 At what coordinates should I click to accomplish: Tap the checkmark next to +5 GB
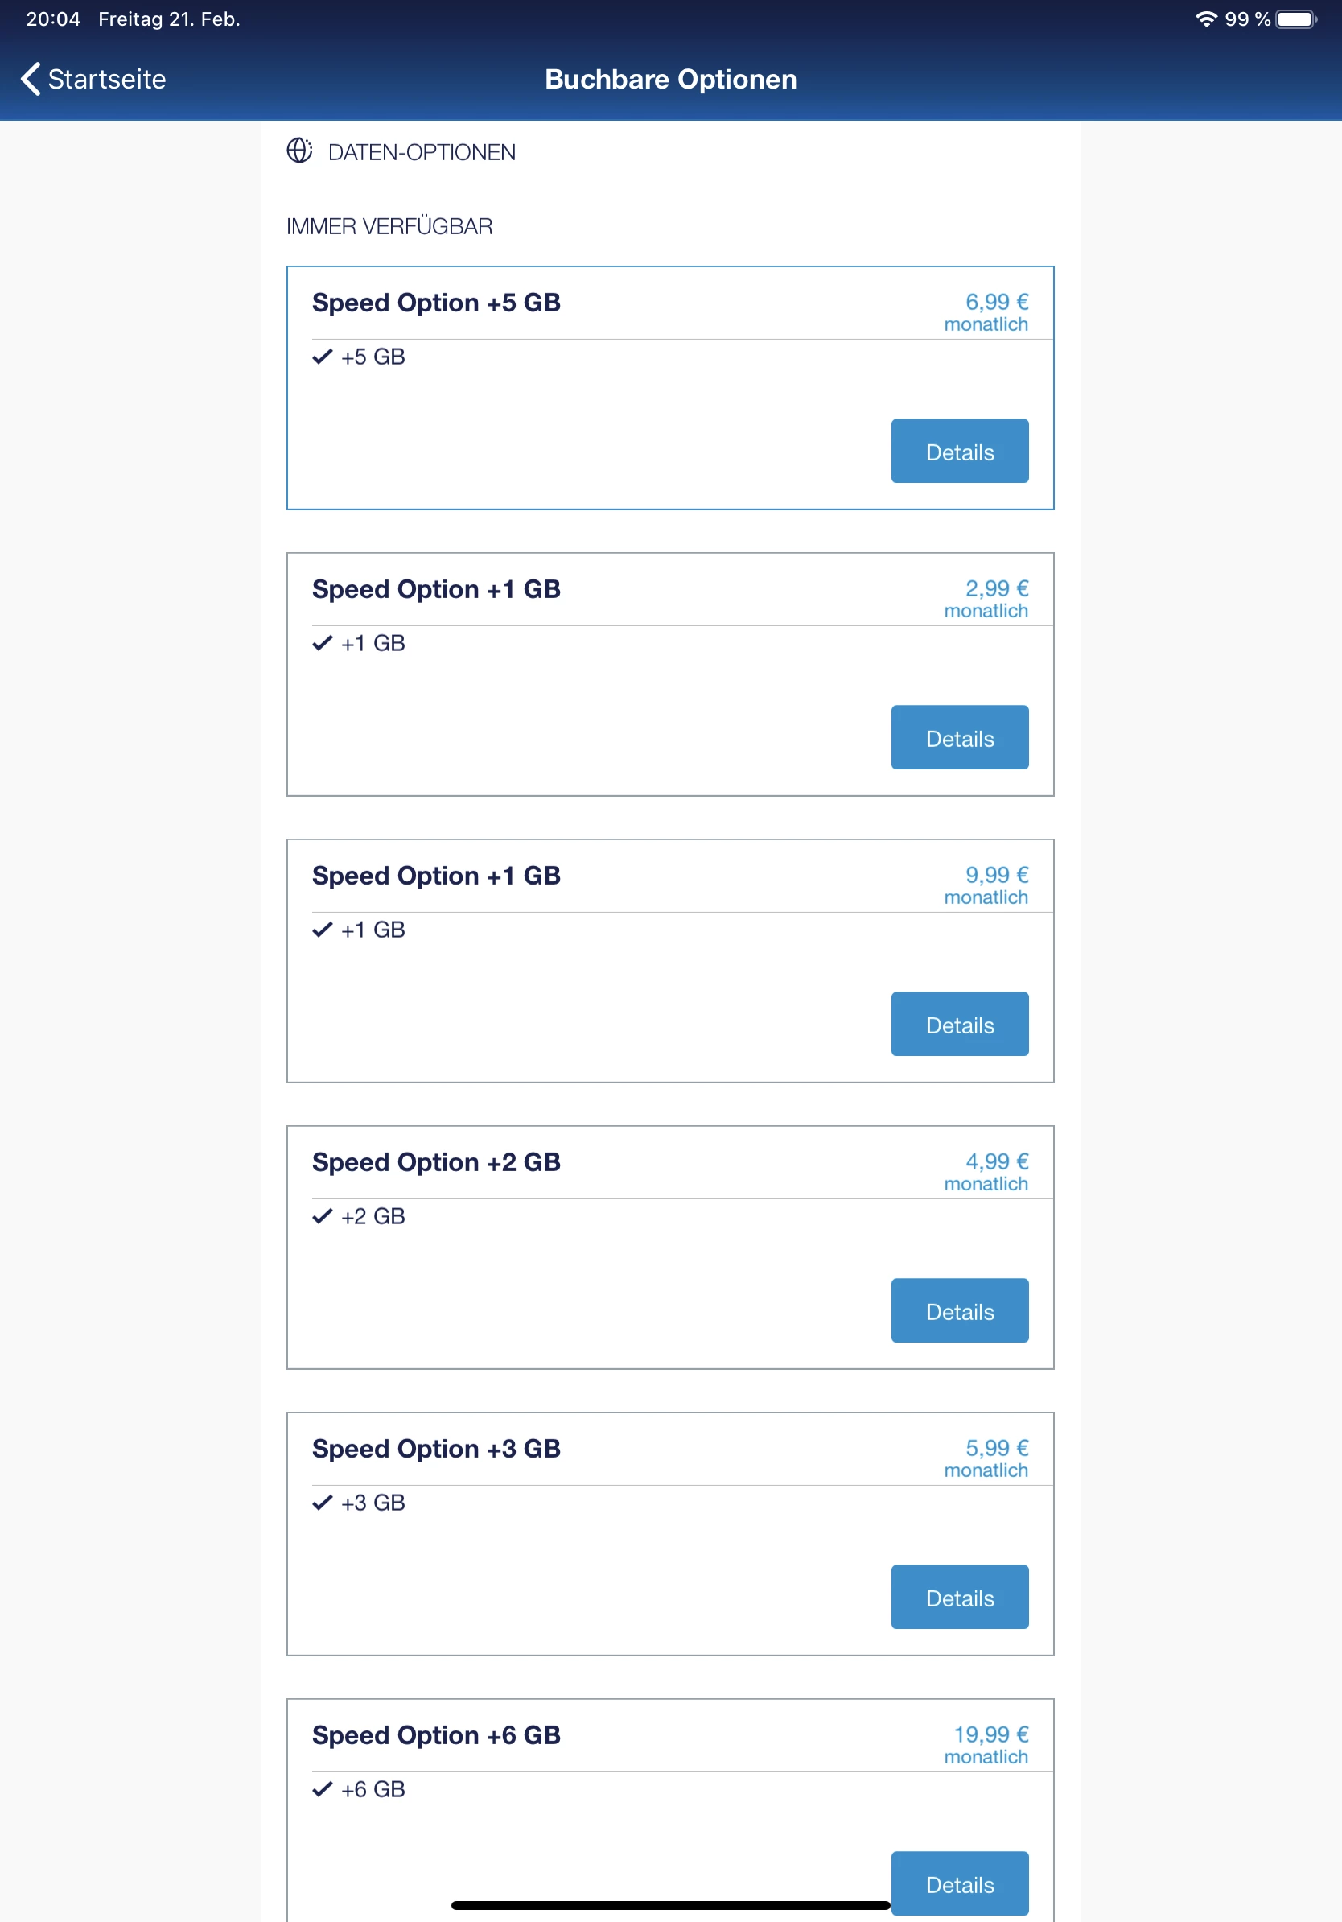[322, 357]
